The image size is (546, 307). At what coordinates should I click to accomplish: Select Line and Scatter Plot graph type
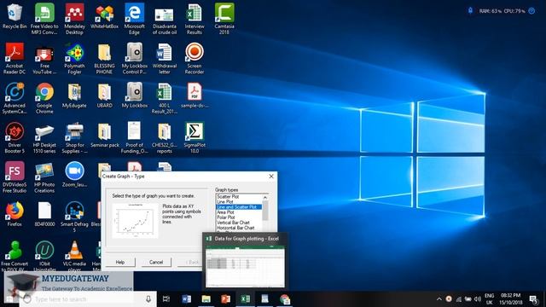[239, 207]
